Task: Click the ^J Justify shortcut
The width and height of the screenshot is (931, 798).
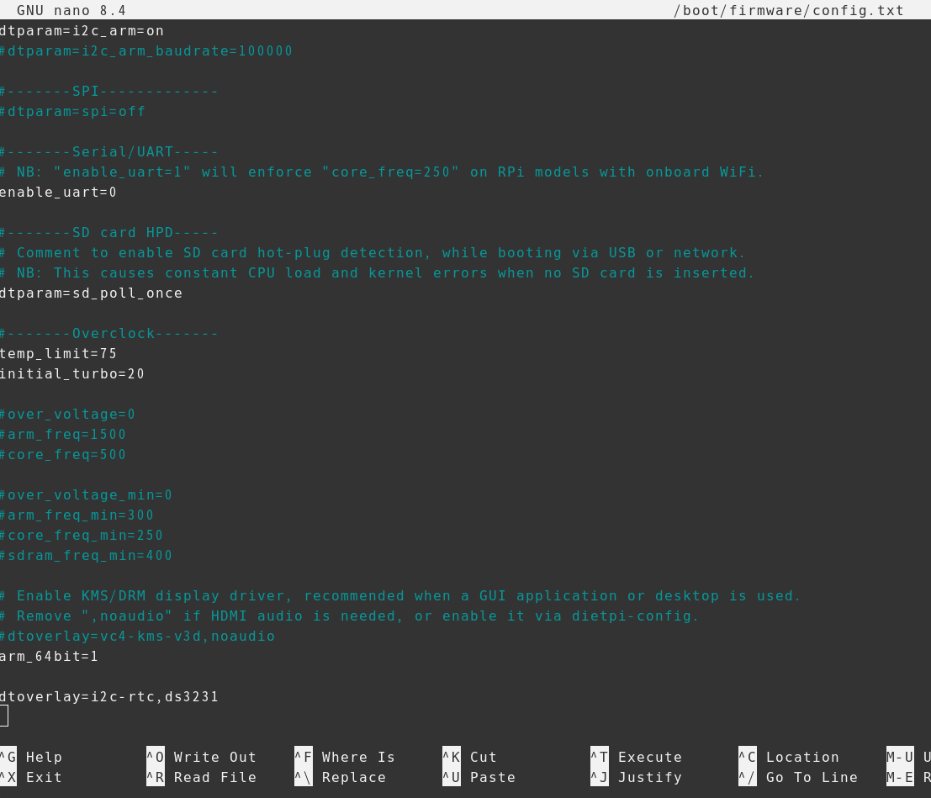Action: 636,777
